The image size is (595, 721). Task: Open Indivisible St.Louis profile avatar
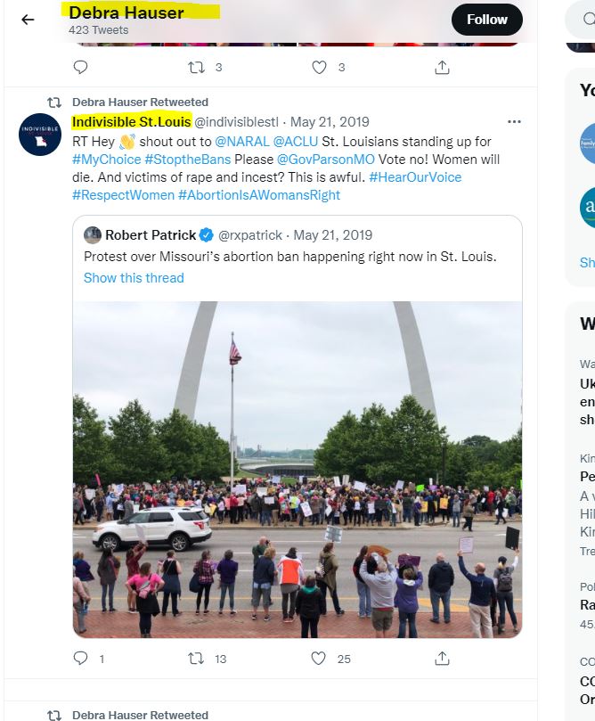click(40, 135)
